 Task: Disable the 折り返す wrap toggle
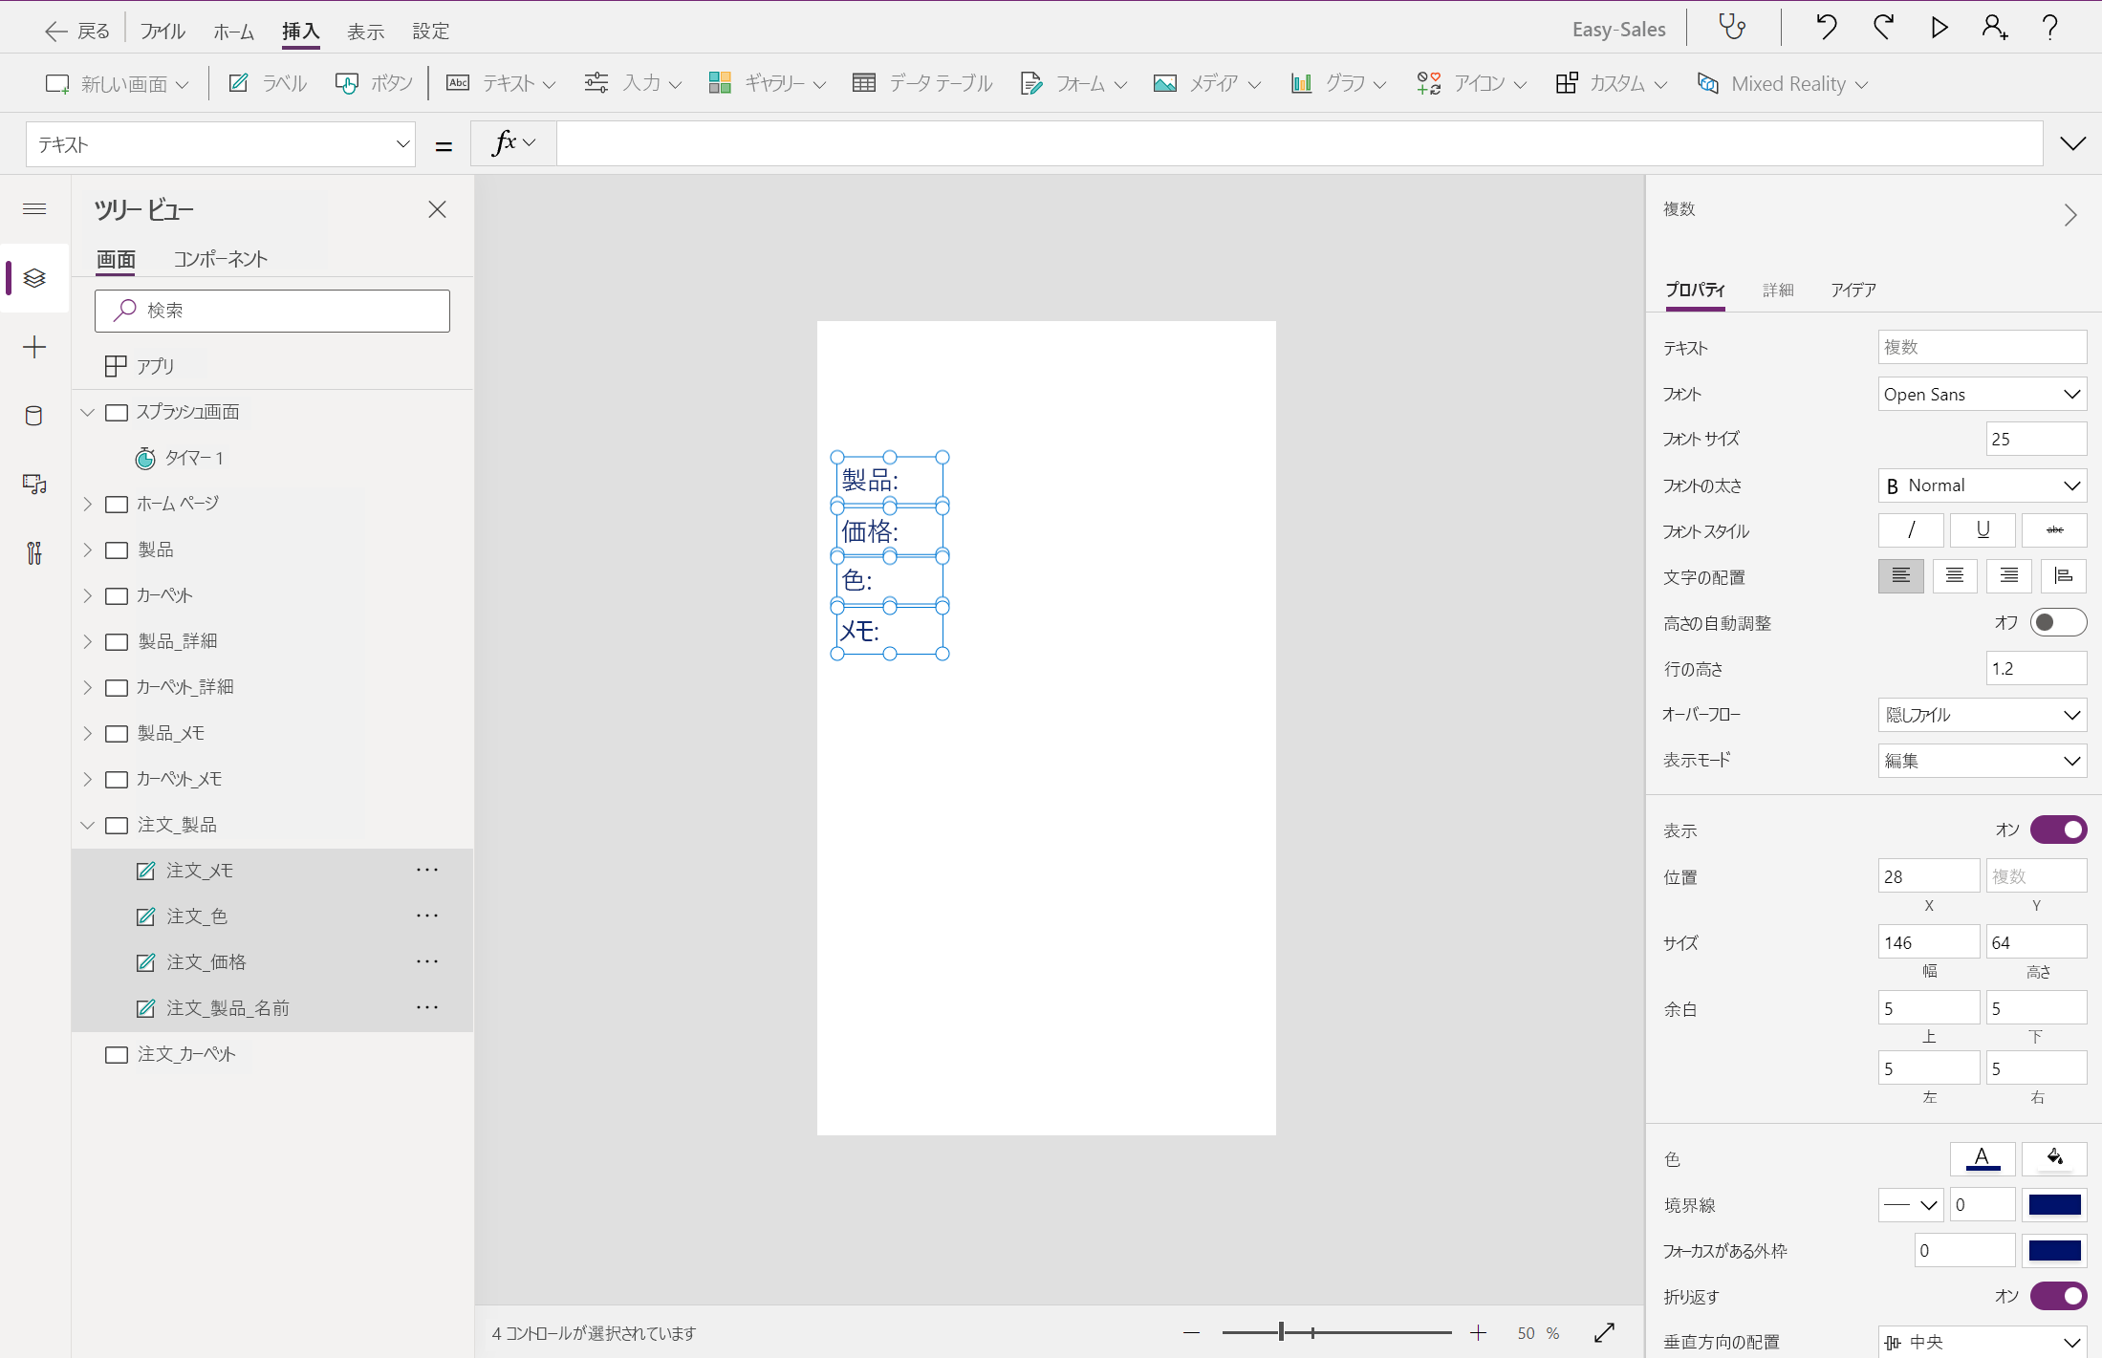coord(2057,1296)
